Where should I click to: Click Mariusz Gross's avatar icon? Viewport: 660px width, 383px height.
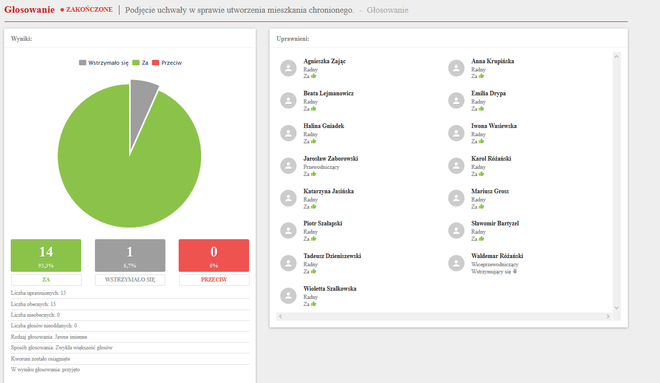pyautogui.click(x=456, y=198)
